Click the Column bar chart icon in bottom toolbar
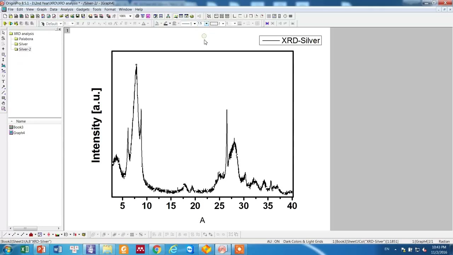Screen dimensions: 453x255 pos(31,234)
